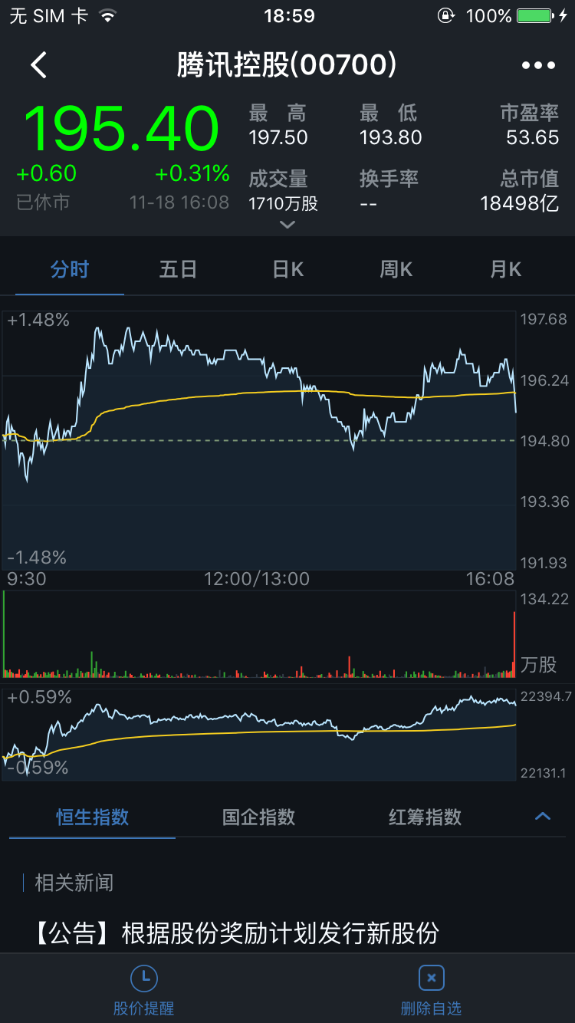The width and height of the screenshot is (575, 1023).
Task: Tap the 191.93 price axis label
Action: click(544, 562)
